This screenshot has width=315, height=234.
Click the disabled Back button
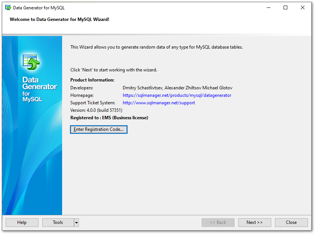tap(218, 222)
